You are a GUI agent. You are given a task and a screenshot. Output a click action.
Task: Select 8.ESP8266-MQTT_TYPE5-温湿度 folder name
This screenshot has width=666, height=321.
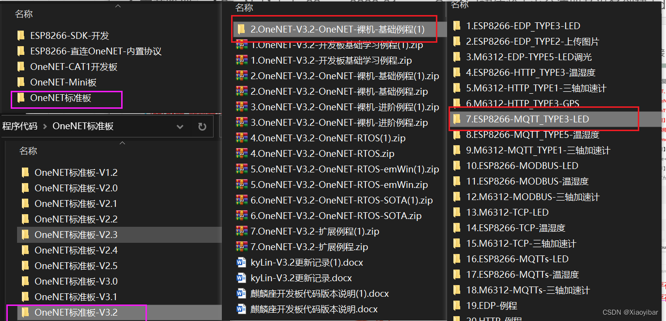pos(533,135)
